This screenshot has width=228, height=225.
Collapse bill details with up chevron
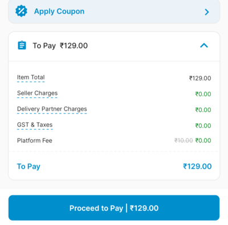(x=204, y=46)
